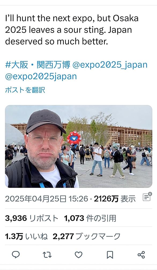
Task: View the 3,936 リポスト list
Action: point(32,218)
